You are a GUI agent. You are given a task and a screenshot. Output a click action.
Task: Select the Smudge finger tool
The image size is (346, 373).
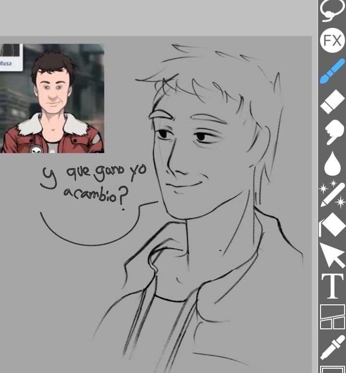coord(334,132)
